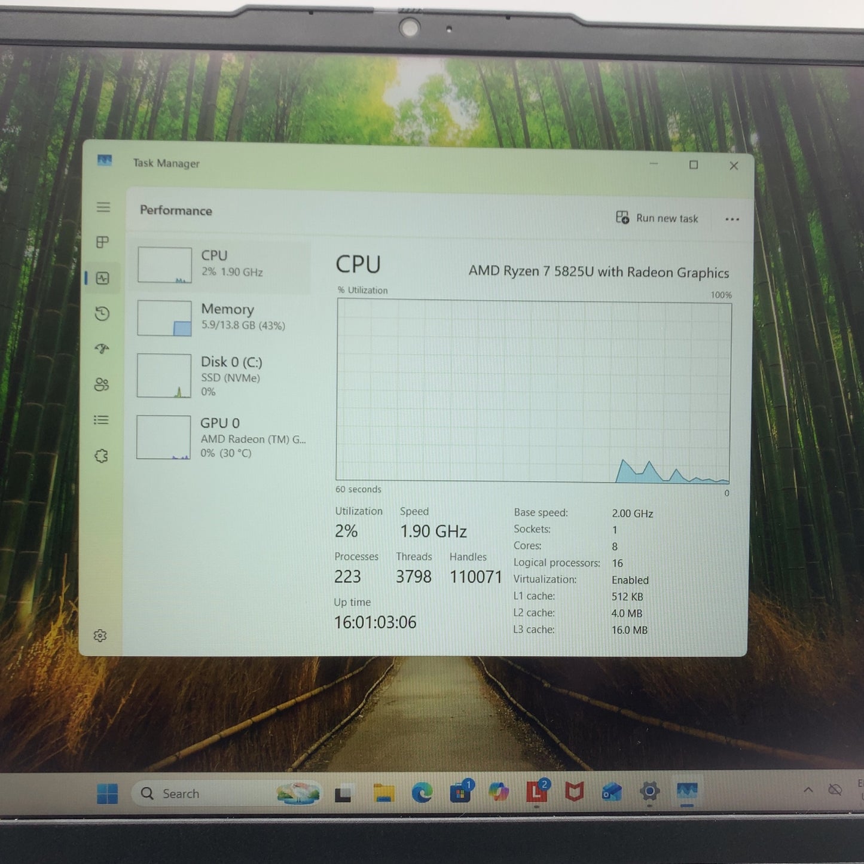Open the Startup apps sidebar icon
Viewport: 864px width, 864px height.
click(x=102, y=349)
